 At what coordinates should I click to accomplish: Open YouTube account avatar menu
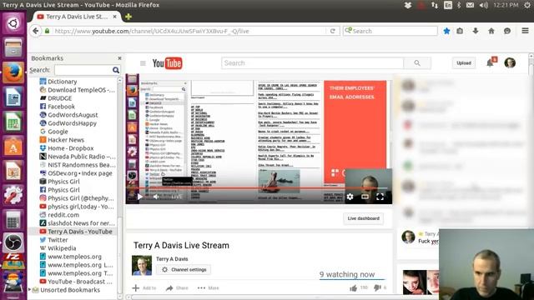[510, 63]
